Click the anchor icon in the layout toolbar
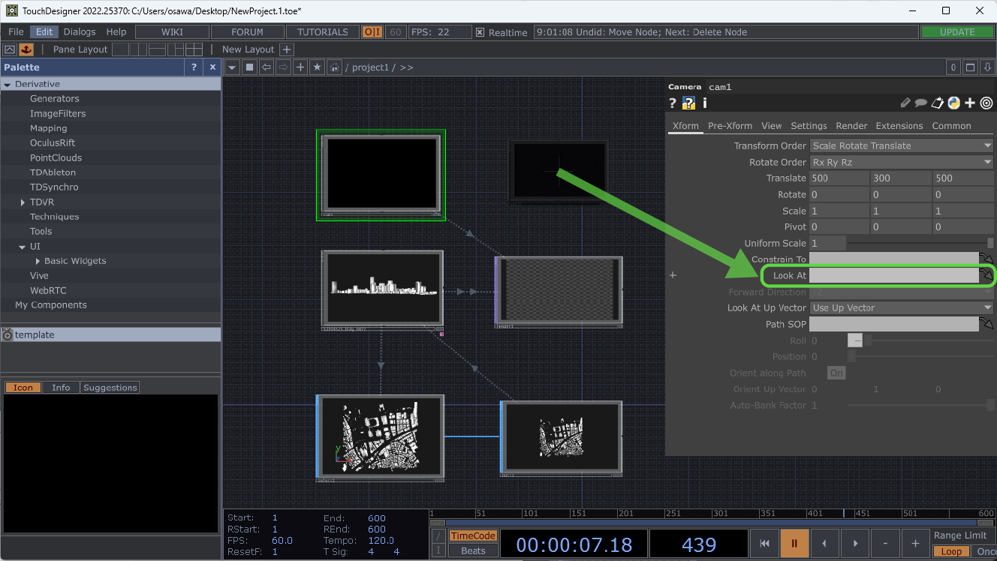 point(26,49)
